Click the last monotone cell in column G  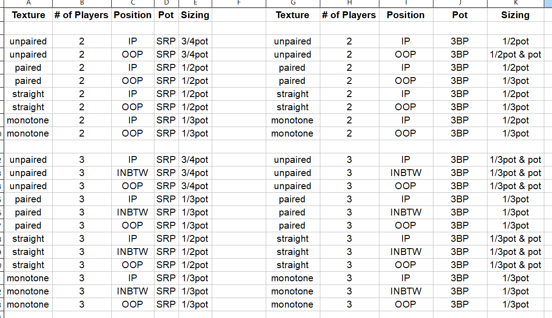point(292,304)
